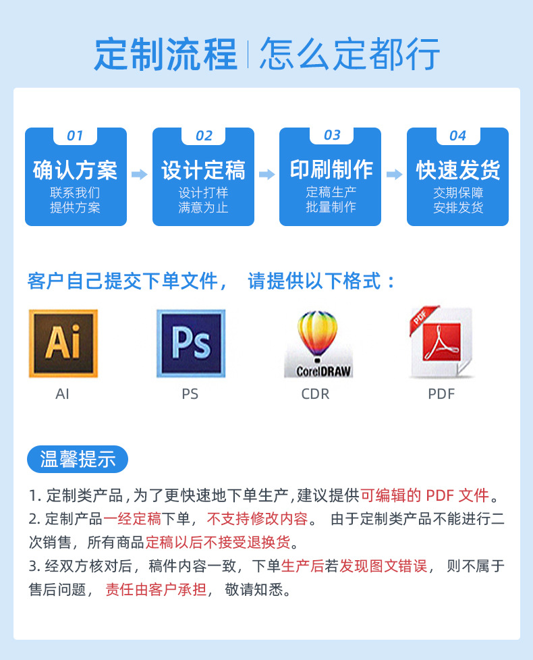This screenshot has width=533, height=660.
Task: Click the CDR format label
Action: click(x=316, y=394)
